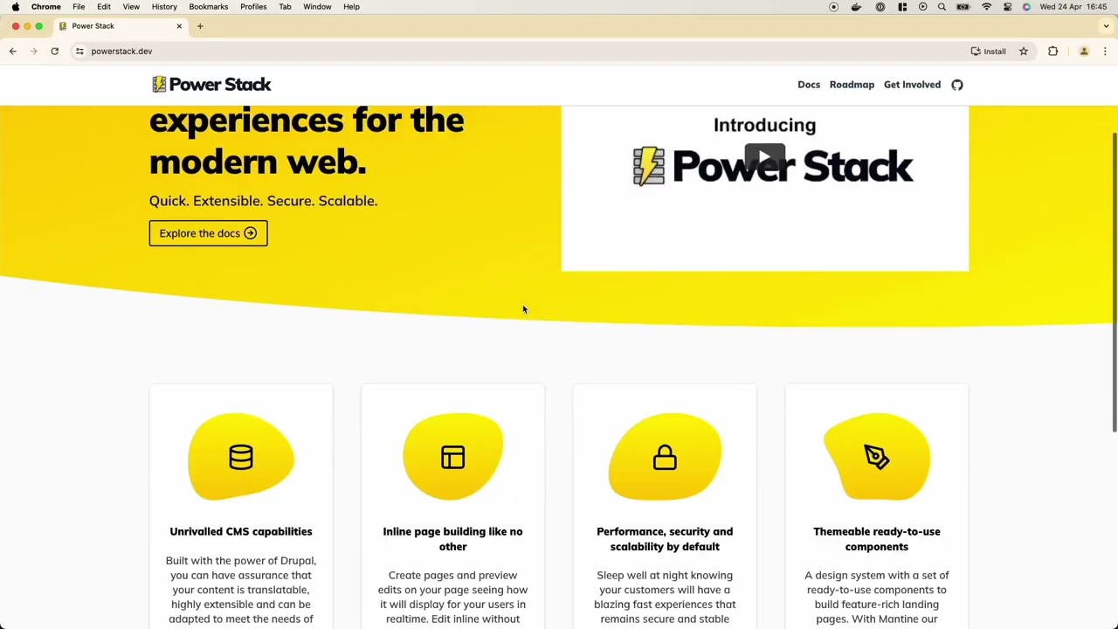Click "Themeable ready-to-use components" heading

[x=877, y=539]
